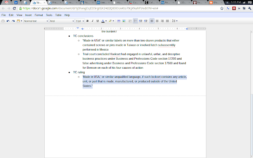Switch to the Gmail tab

[x=7, y=2]
